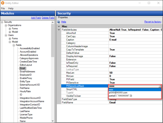Collapse the Organizations tree node
Screen dimensions: 163x123
(6, 25)
